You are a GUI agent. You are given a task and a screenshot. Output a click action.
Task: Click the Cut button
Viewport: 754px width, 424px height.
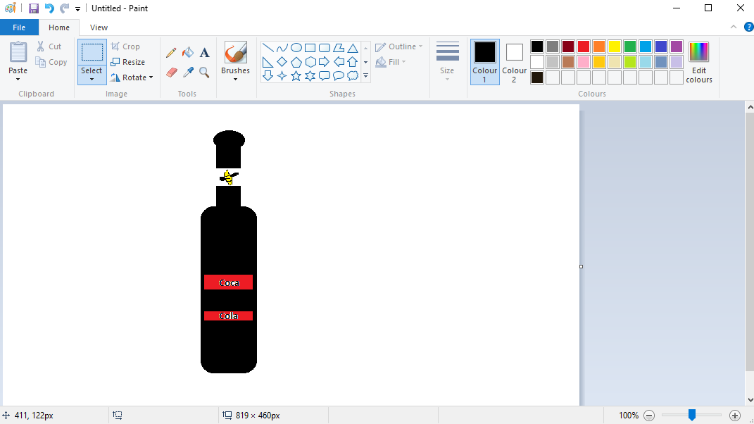tap(49, 46)
